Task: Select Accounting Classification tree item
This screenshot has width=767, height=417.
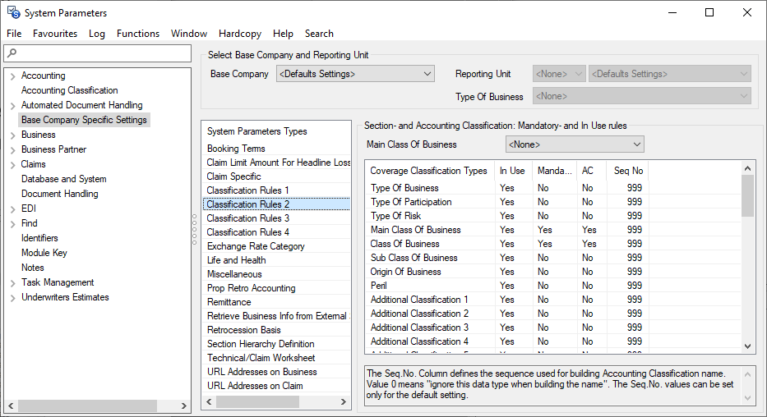Action: coord(69,90)
